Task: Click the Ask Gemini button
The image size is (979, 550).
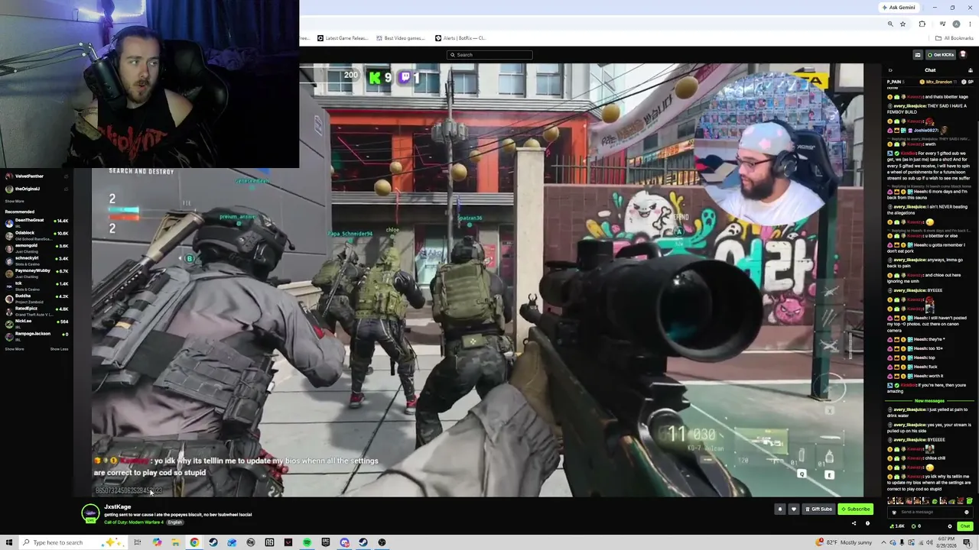Action: [898, 8]
